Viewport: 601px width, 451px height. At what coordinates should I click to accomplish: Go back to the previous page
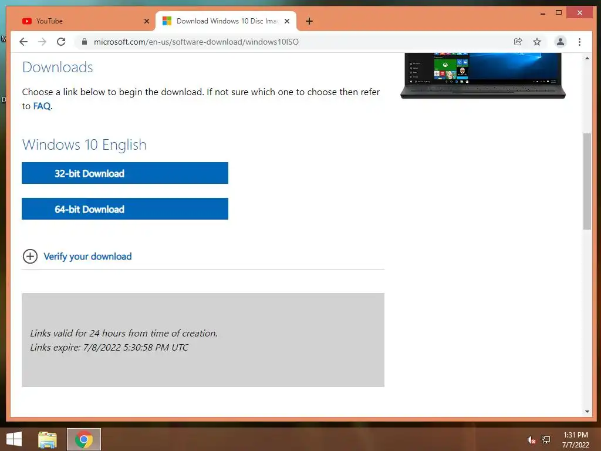(x=23, y=42)
